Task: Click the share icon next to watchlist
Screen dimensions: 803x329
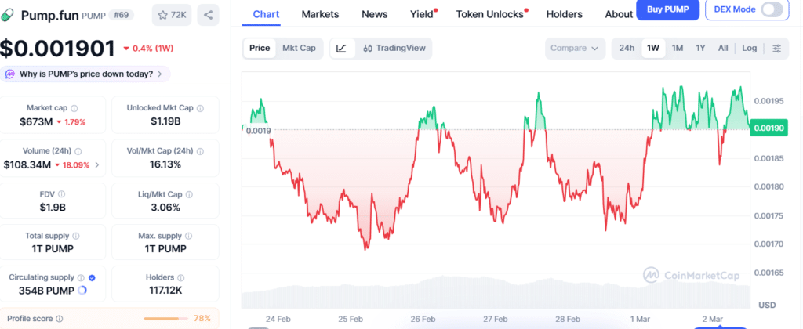Action: (209, 14)
